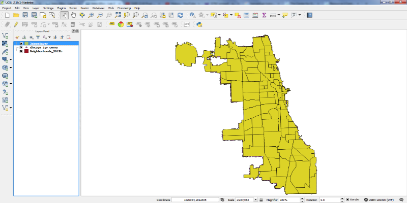Select the Neighborhoods_2012b layer
407x203 pixels.
point(46,51)
